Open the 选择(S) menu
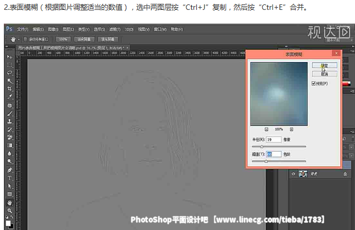 (99, 30)
